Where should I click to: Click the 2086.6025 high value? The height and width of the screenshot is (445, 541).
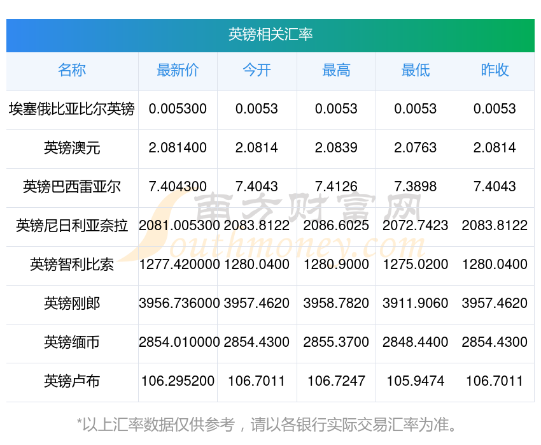coord(336,226)
